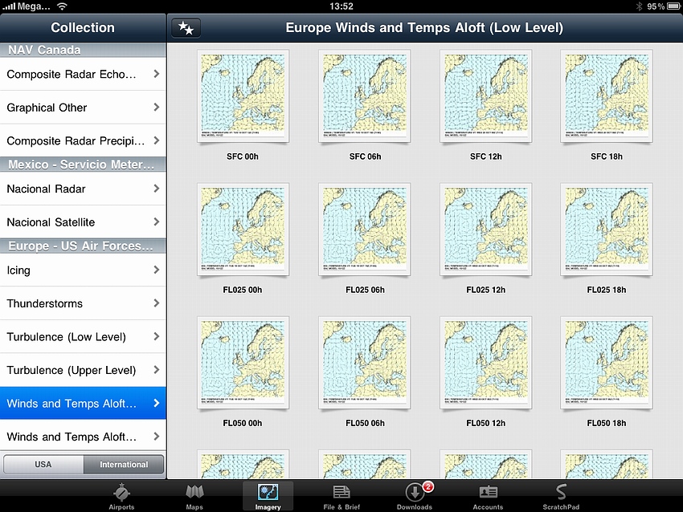This screenshot has width=683, height=512.
Task: Select the Imagery tab icon
Action: pos(268,493)
